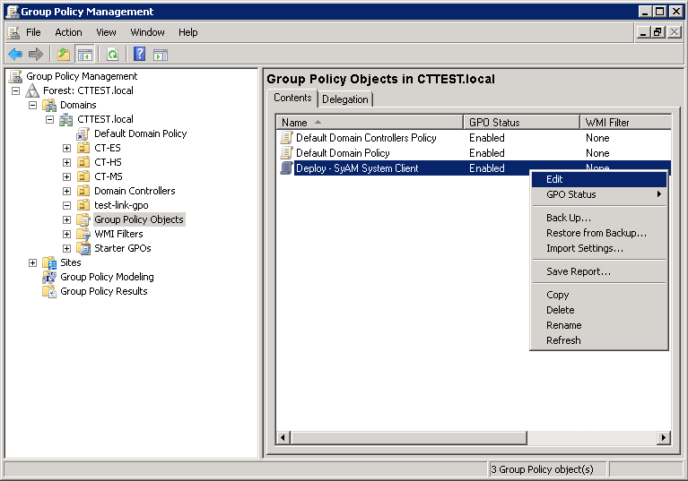Toggle the Show/Hide Console Tree icon
This screenshot has width=688, height=481.
coord(84,54)
